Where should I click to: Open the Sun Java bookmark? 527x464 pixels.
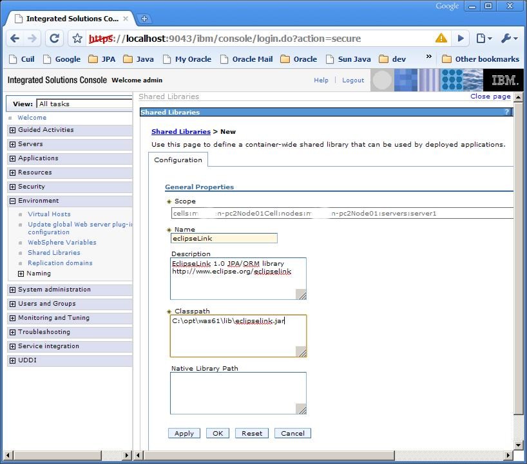click(x=348, y=59)
